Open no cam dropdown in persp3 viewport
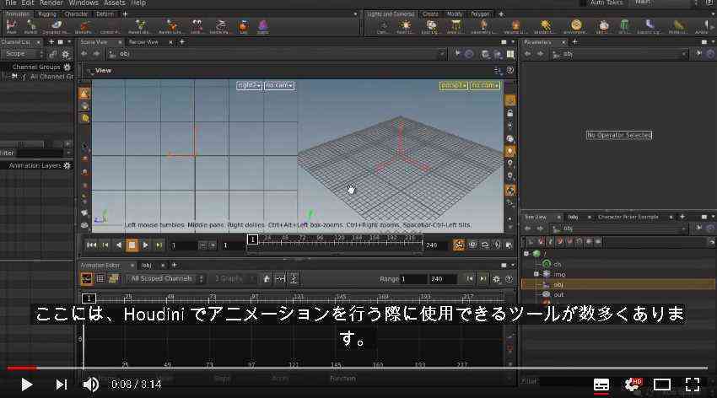This screenshot has width=717, height=398. (485, 85)
